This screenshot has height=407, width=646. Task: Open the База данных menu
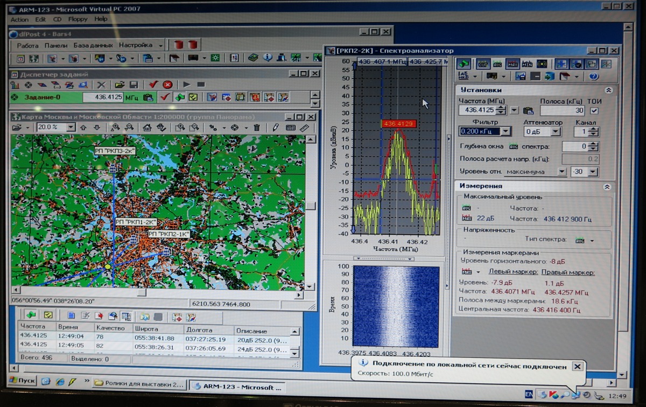[93, 46]
